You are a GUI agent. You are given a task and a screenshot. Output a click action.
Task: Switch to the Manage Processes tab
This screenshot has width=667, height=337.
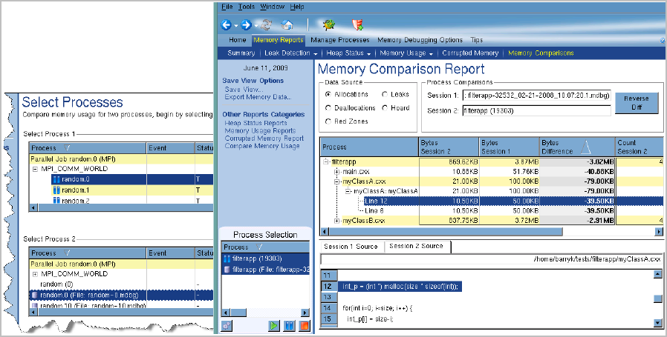click(x=340, y=40)
